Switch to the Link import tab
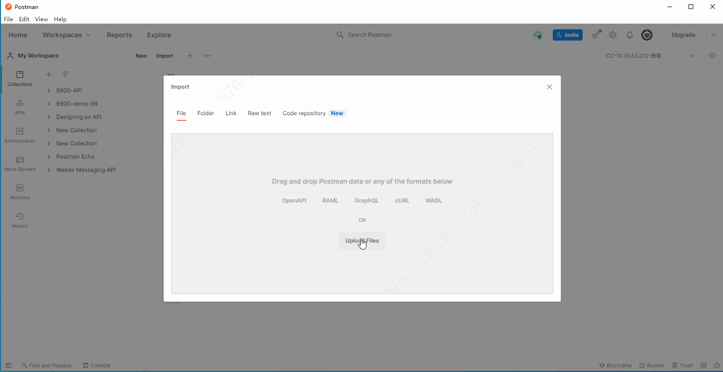 231,113
